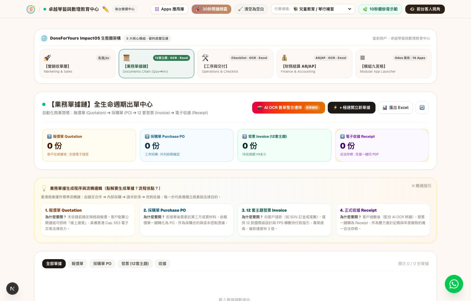The image size is (471, 301).
Task: Run the 10秒磨砂膏示範 demo
Action: 380,9
